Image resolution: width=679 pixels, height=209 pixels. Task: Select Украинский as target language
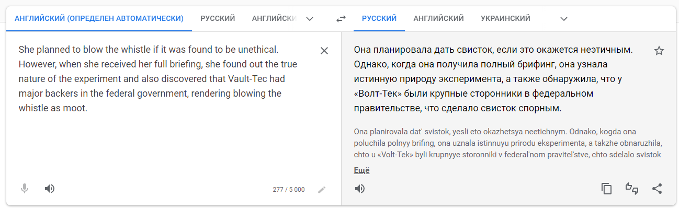505,19
